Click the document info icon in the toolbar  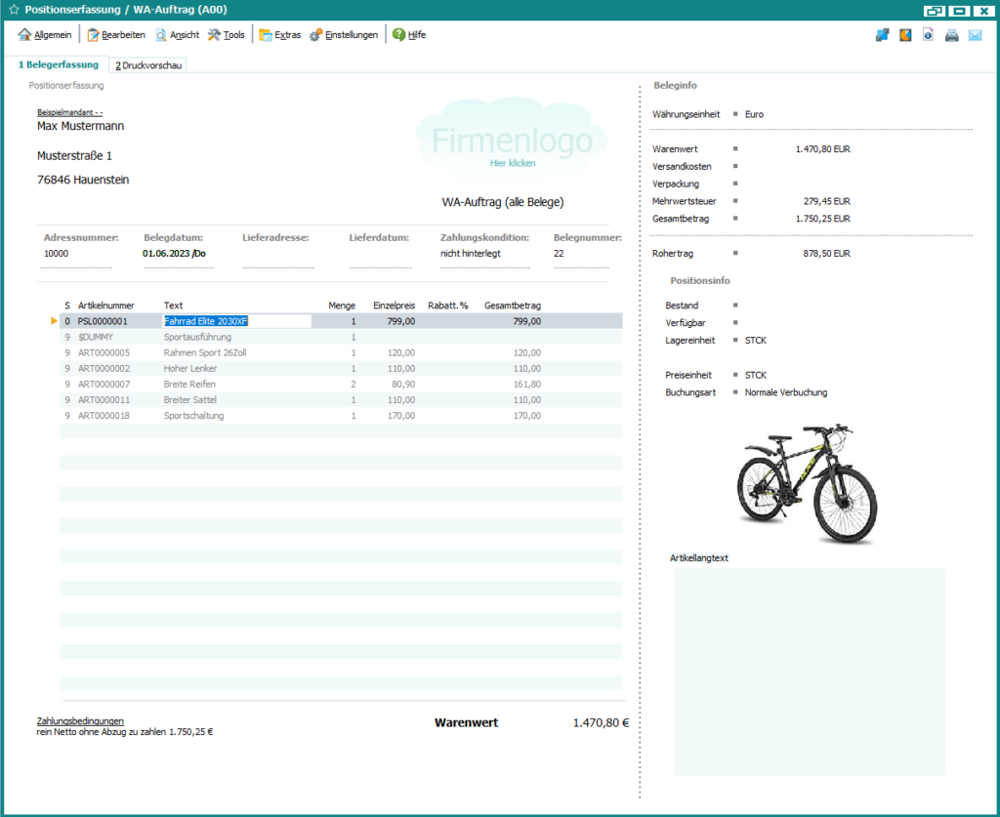click(928, 34)
